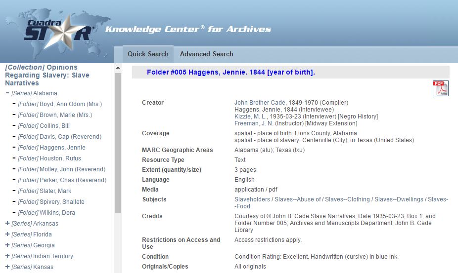Click the Courtesy of John B. Cade credits text
Image resolution: width=458 pixels, height=273 pixels.
tap(335, 223)
